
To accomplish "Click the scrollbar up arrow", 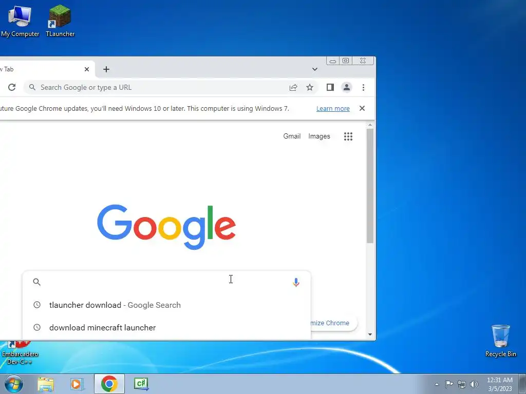I will pos(370,125).
